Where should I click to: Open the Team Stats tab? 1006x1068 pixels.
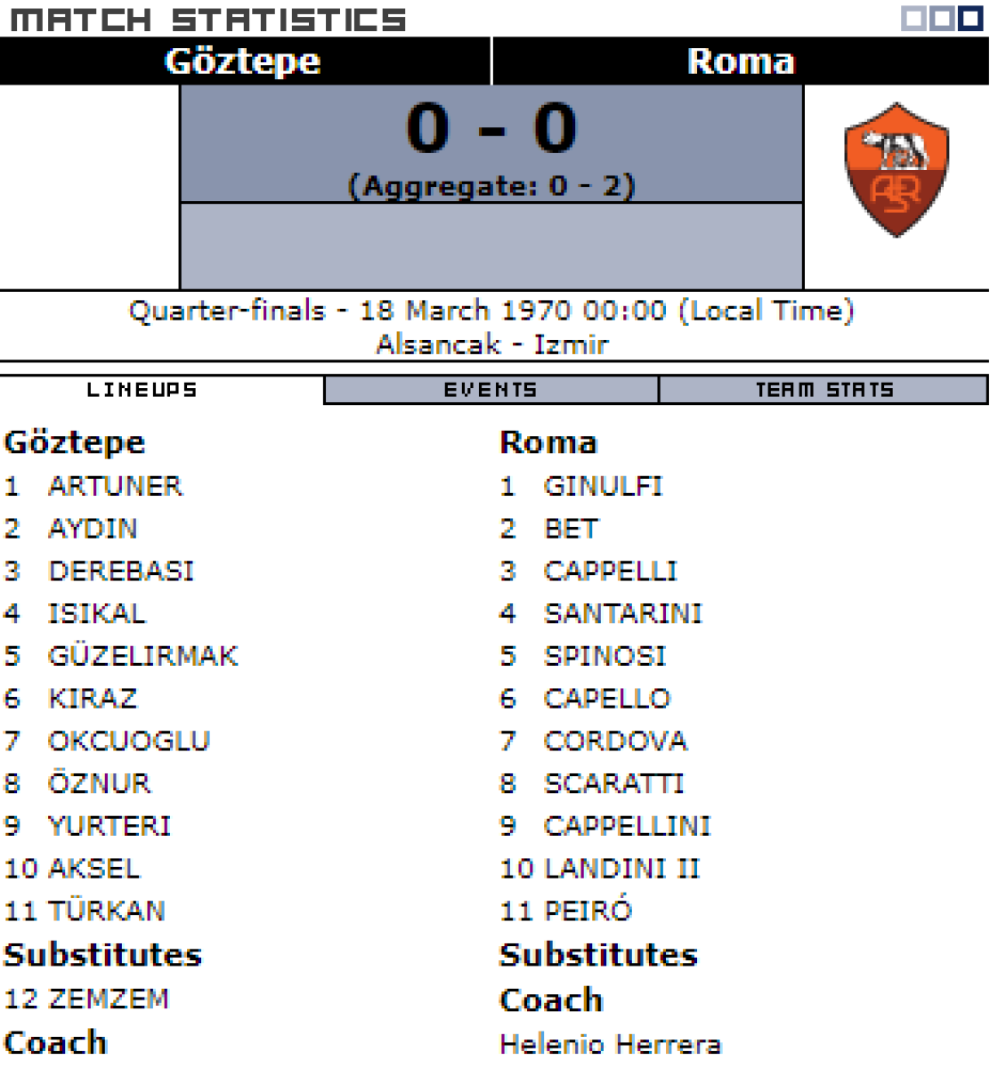pos(823,390)
